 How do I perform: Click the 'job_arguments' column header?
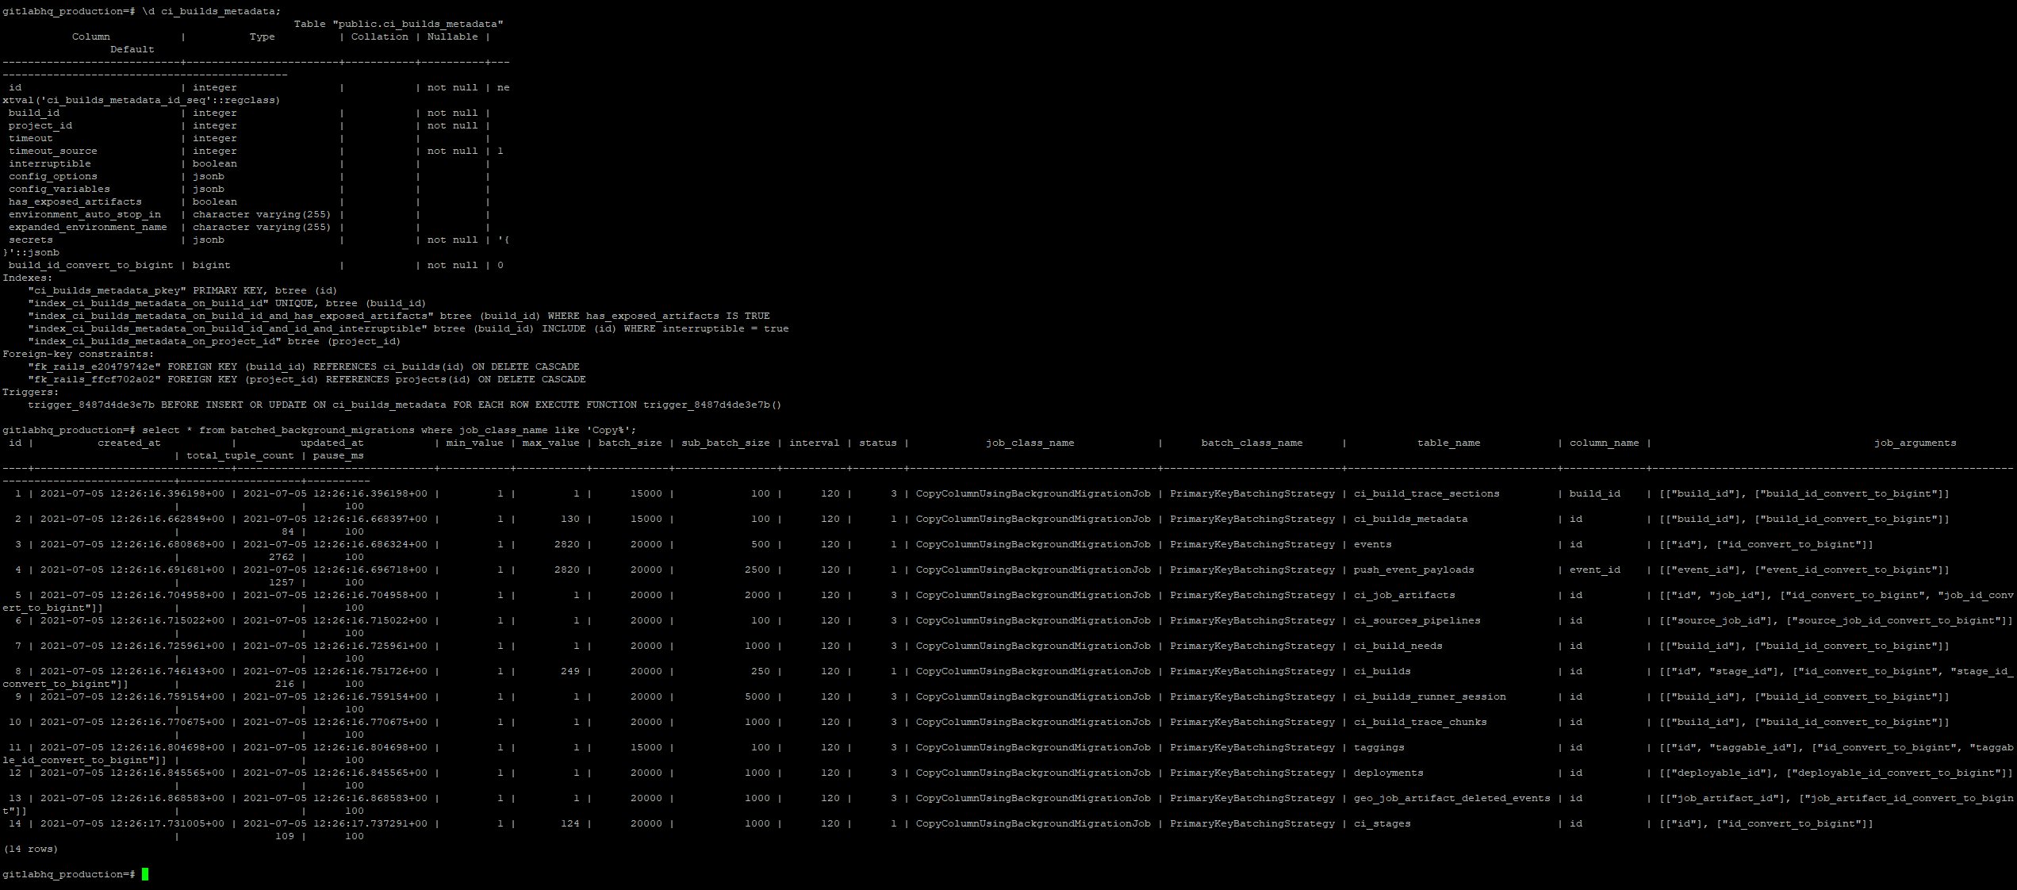pos(1915,443)
